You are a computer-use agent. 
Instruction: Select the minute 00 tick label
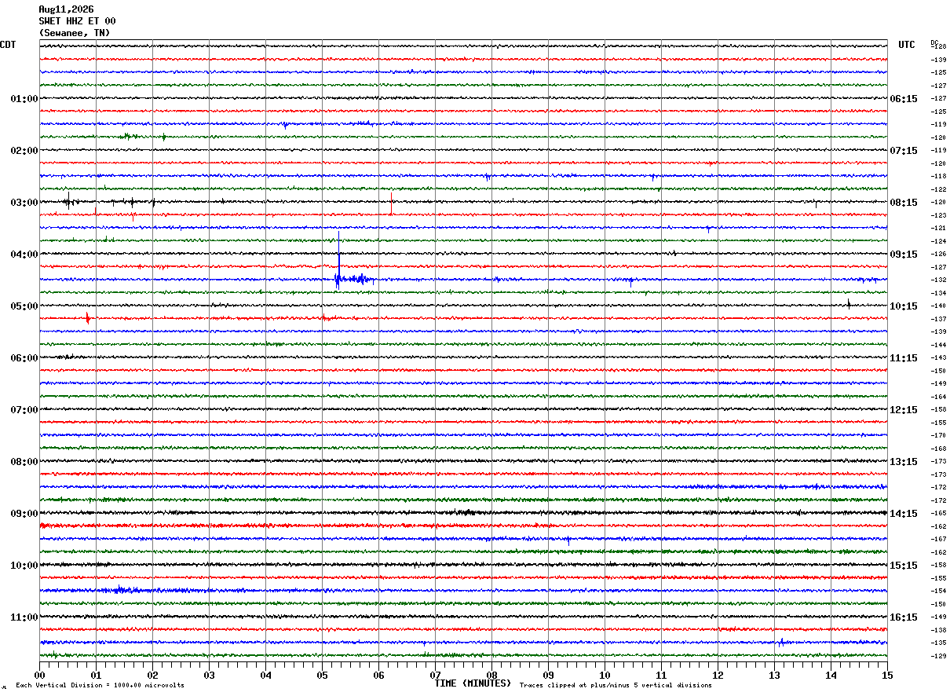[x=39, y=675]
